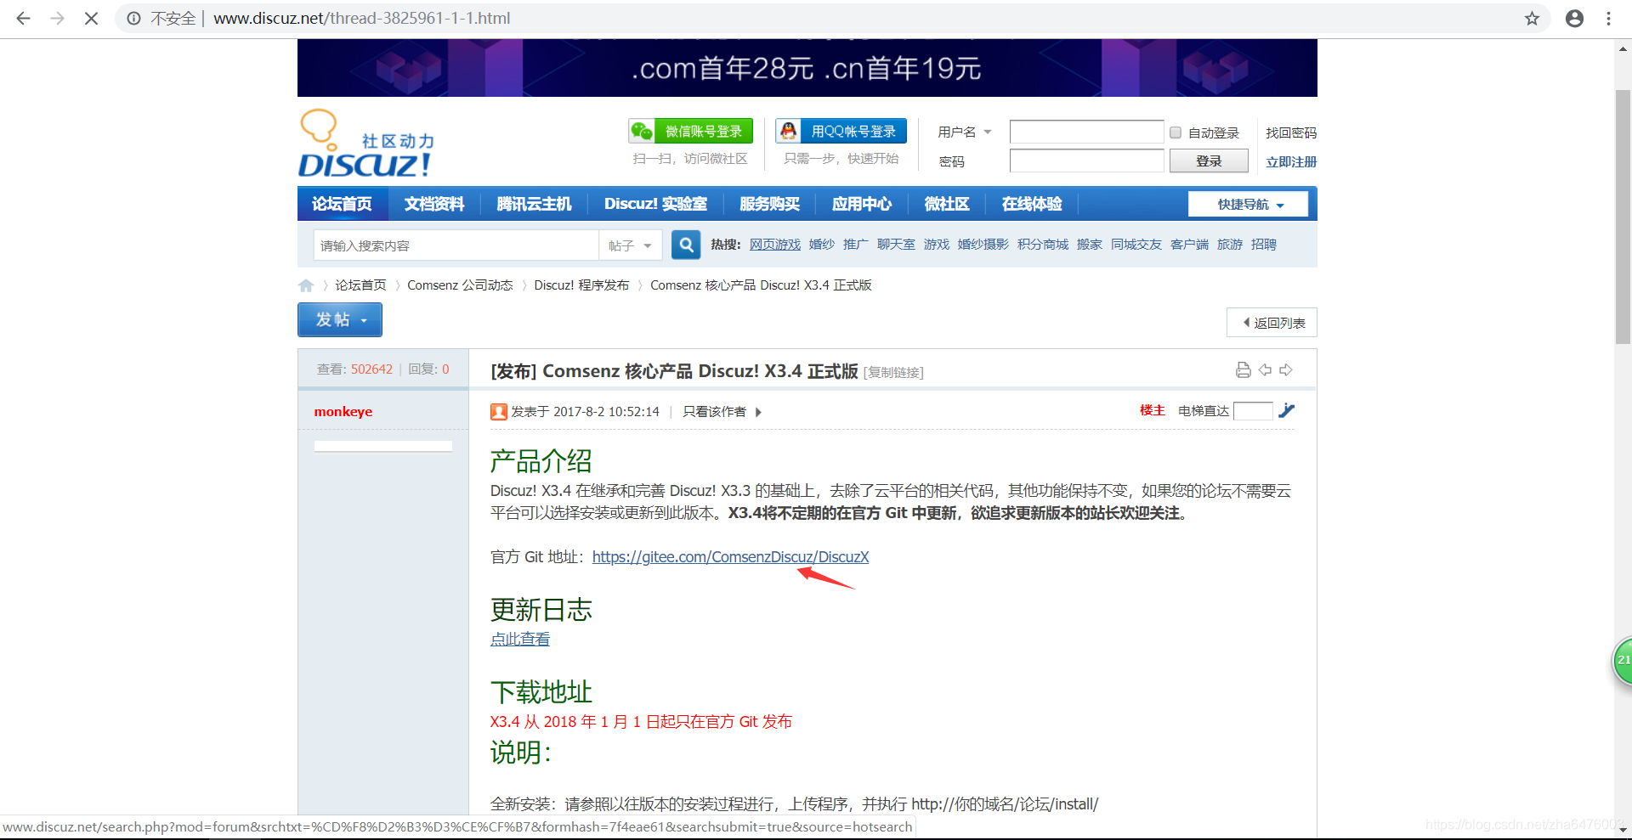The width and height of the screenshot is (1632, 840).
Task: Click the 网页游戏 hot search link
Action: click(x=775, y=245)
